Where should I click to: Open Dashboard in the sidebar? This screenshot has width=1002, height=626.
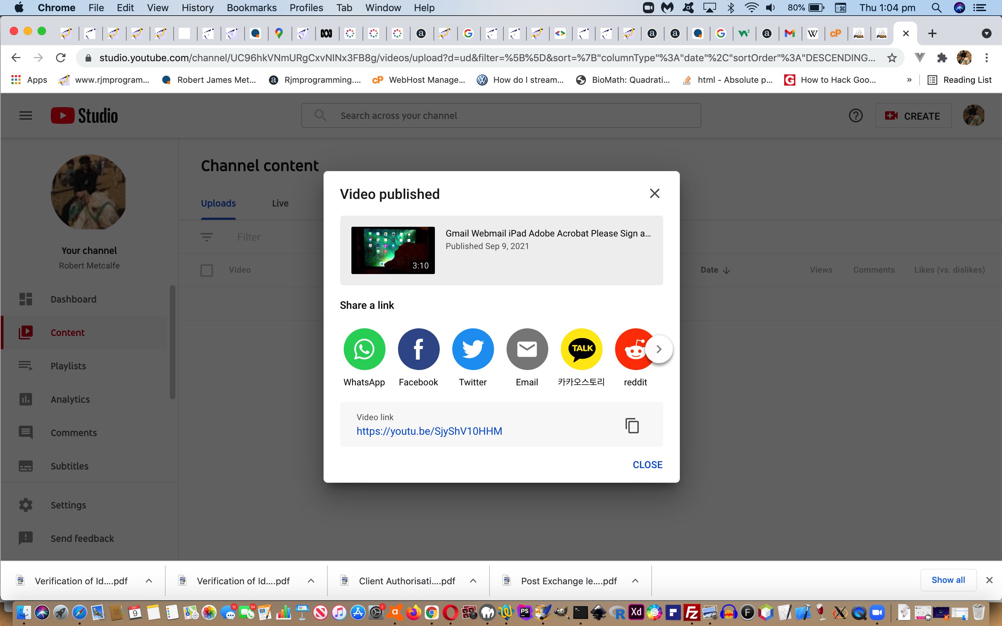(84, 299)
